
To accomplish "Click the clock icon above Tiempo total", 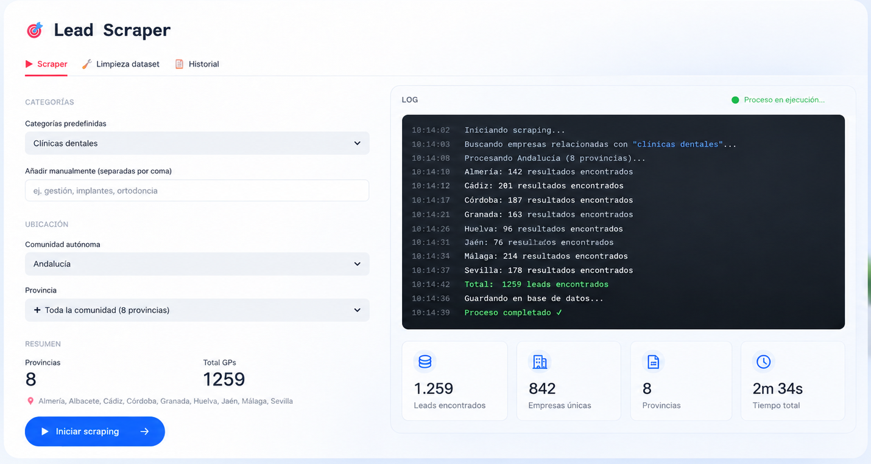I will click(763, 362).
